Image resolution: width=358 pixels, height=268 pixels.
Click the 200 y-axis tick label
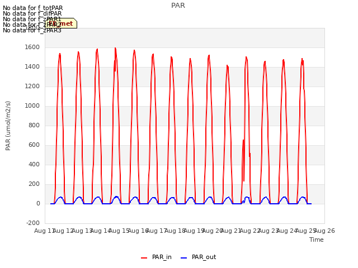click(34, 184)
